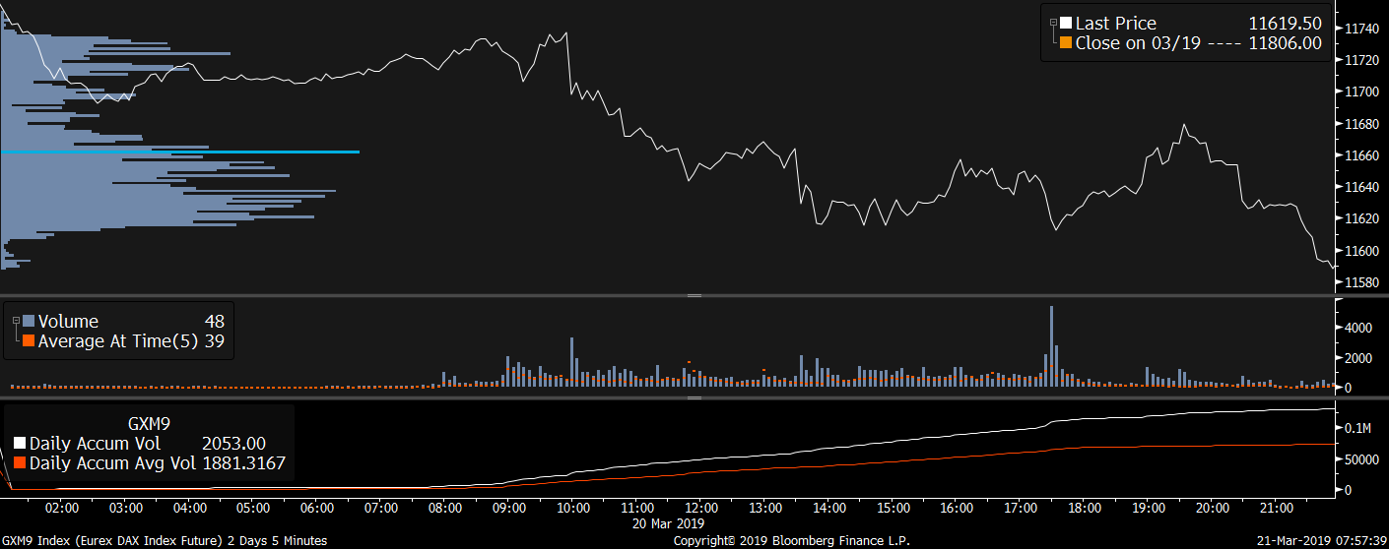The height and width of the screenshot is (549, 1389).
Task: Select the Last Price legend label
Action: point(1115,24)
